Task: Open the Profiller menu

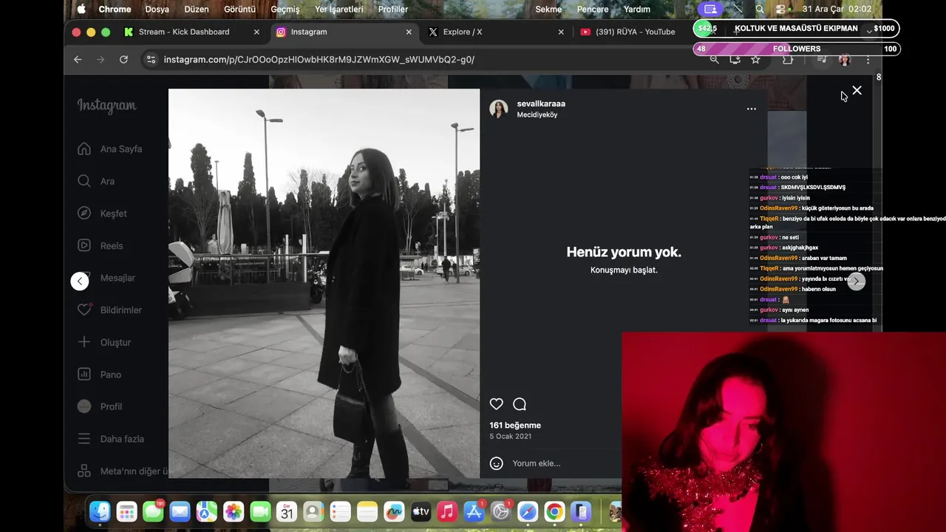Action: 392,9
